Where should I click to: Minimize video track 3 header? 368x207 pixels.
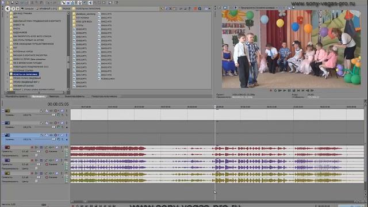tap(3, 135)
